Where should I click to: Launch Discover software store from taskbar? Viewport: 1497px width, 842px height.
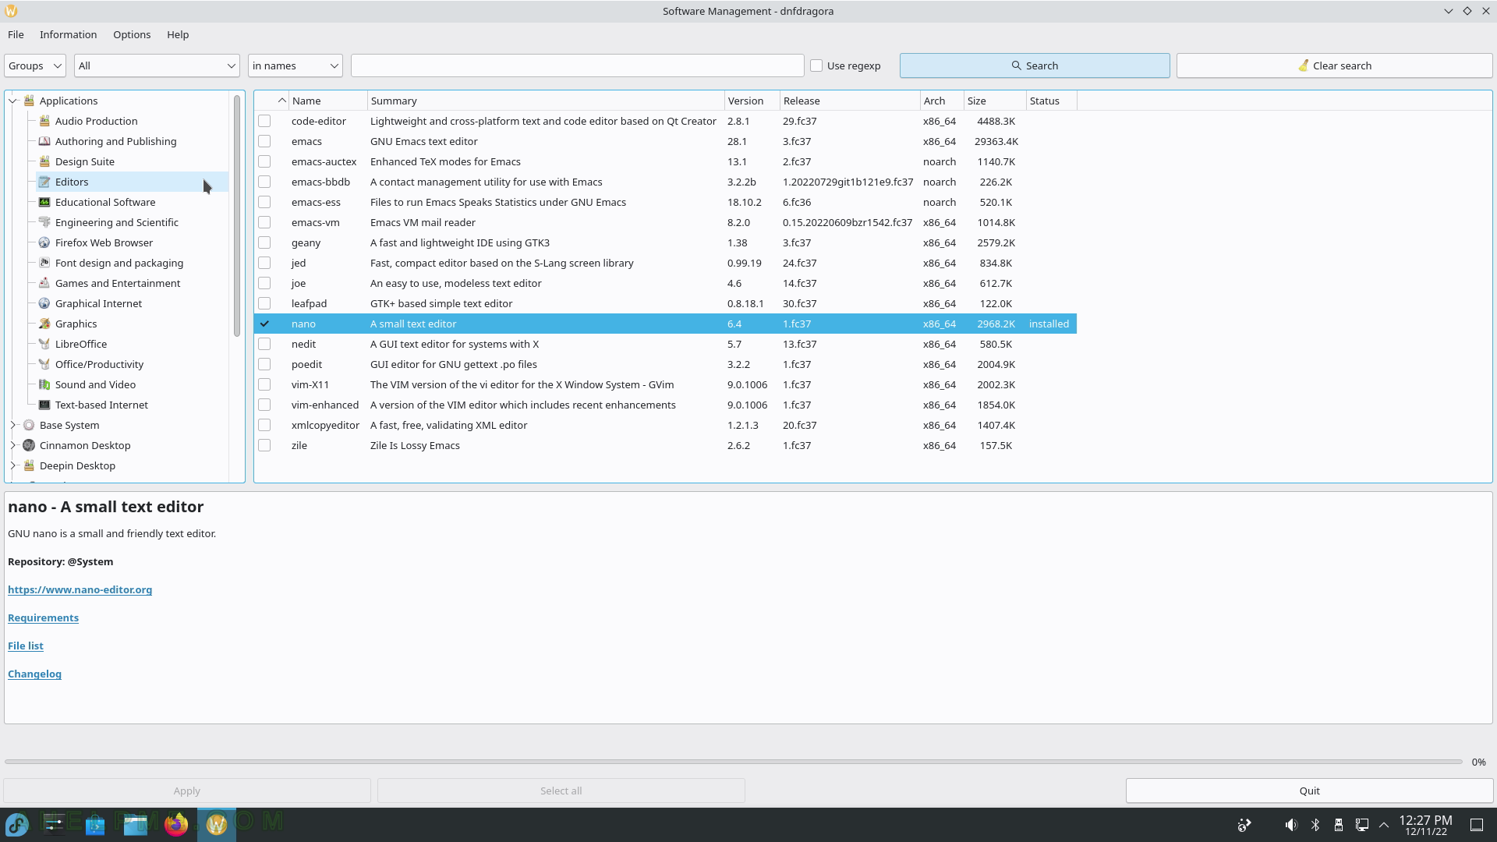[95, 824]
